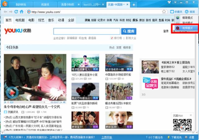Open the 收藏夹 favorites button
This screenshot has width=199, height=140.
click(x=176, y=12)
